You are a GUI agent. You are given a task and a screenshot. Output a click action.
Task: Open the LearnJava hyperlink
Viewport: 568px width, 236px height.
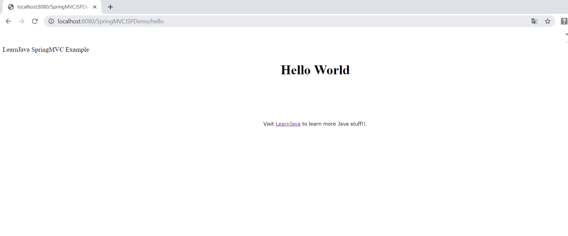pos(288,124)
